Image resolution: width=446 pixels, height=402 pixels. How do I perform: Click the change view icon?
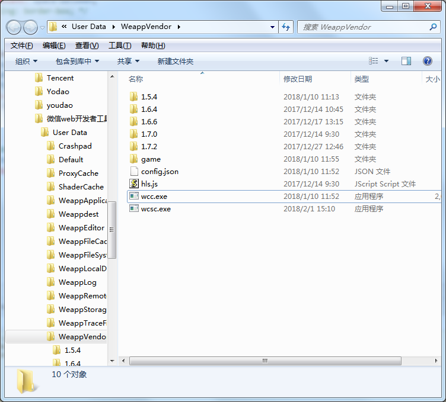pos(374,61)
